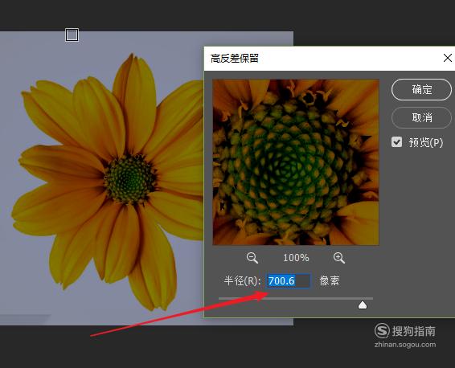Click the 半径(R): label
The height and width of the screenshot is (368, 455).
pos(242,280)
